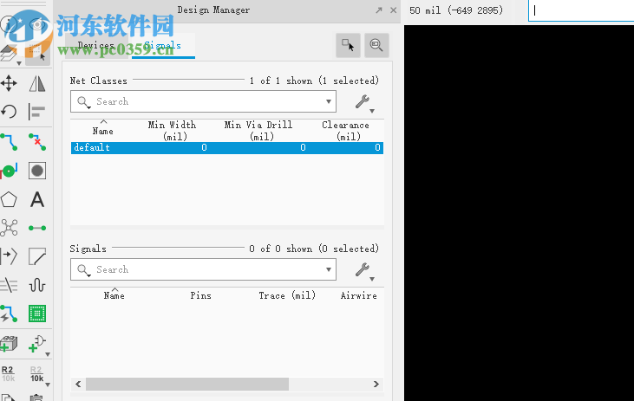The image size is (634, 401).
Task: Select the Ratsnest tool
Action: tap(9, 228)
